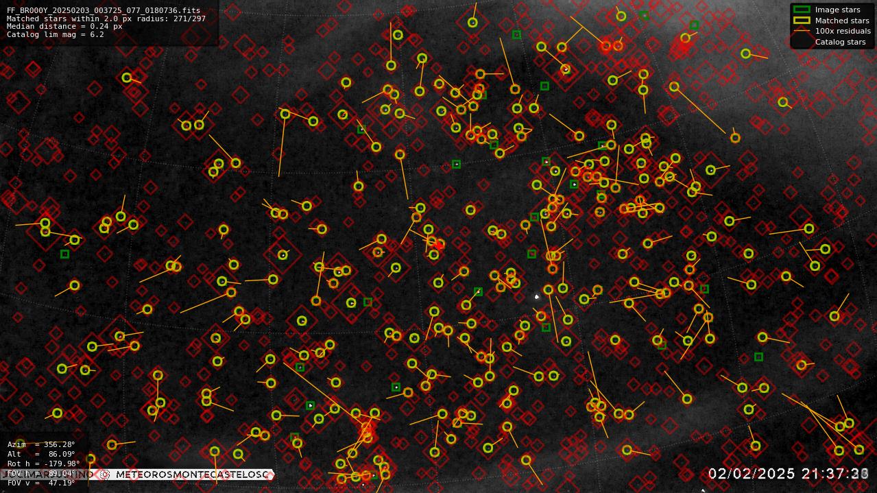The width and height of the screenshot is (877, 493).
Task: Click the 'Azim = 356.28°' readout
Action: click(41, 444)
